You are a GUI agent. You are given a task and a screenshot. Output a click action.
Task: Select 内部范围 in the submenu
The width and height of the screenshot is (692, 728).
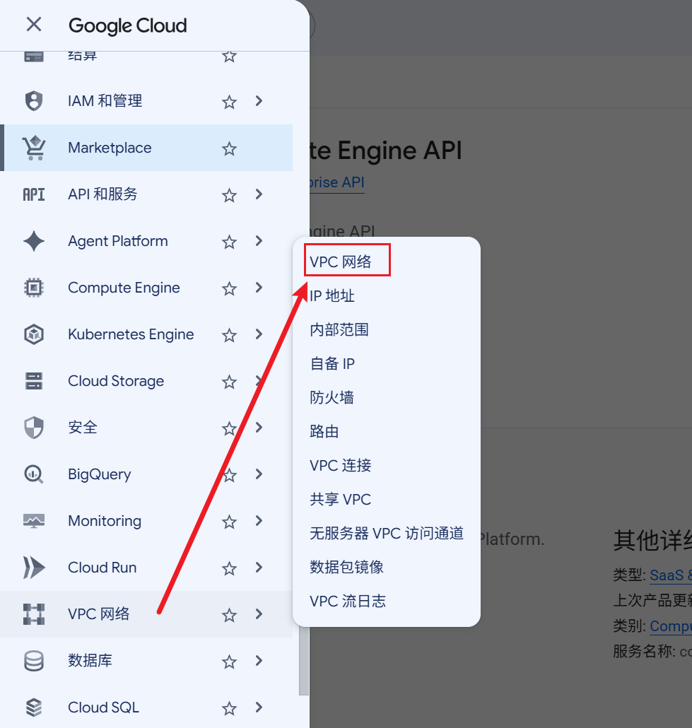click(x=339, y=329)
